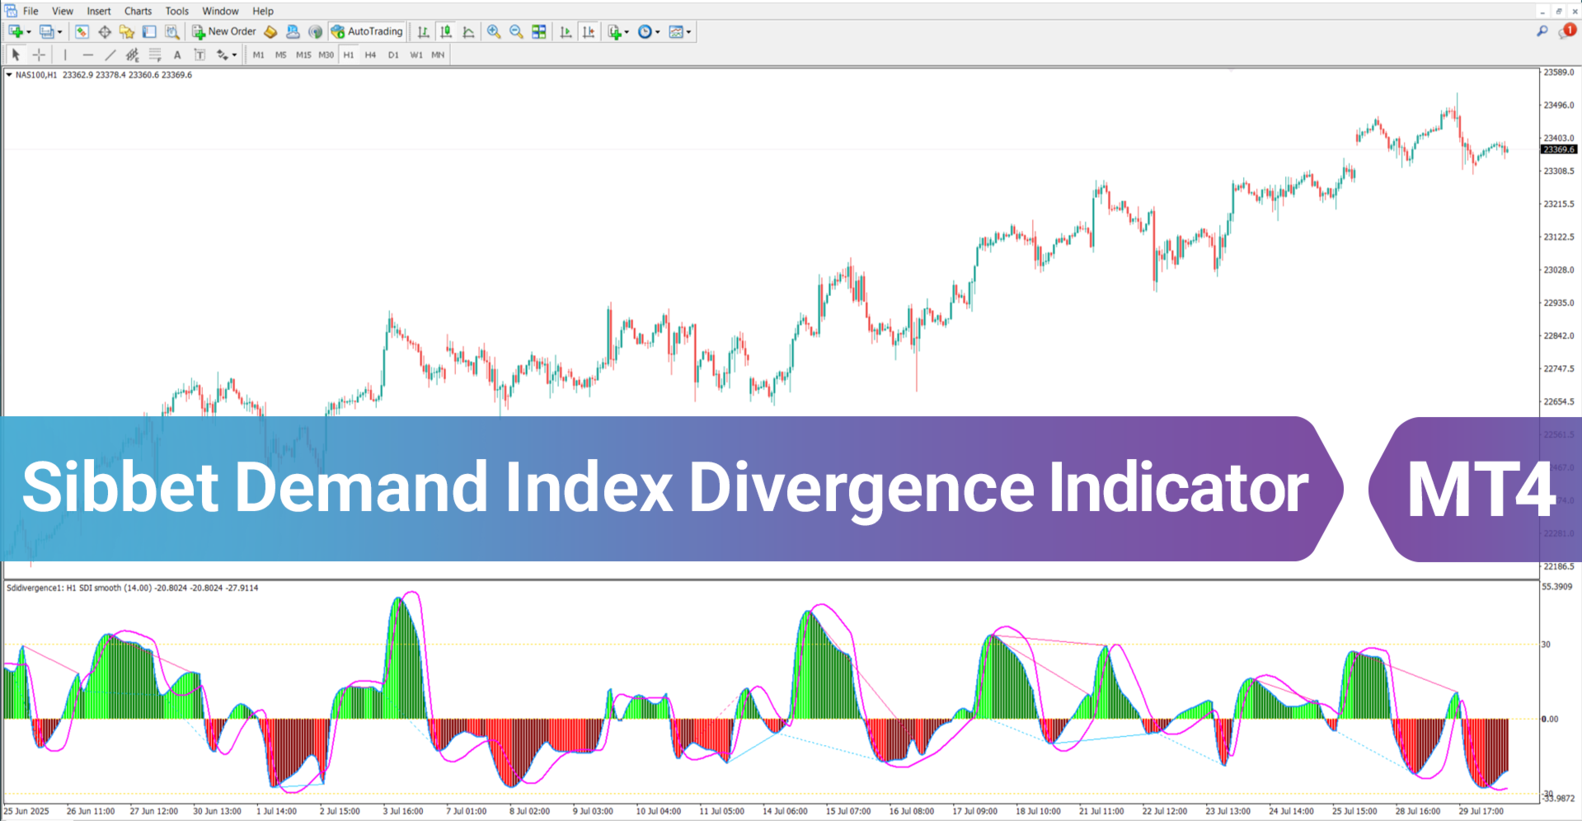The image size is (1582, 821).
Task: Select the H1 timeframe
Action: 349,55
